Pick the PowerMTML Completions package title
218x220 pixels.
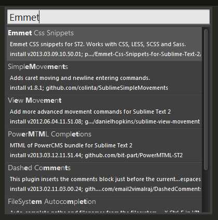coord(50,134)
